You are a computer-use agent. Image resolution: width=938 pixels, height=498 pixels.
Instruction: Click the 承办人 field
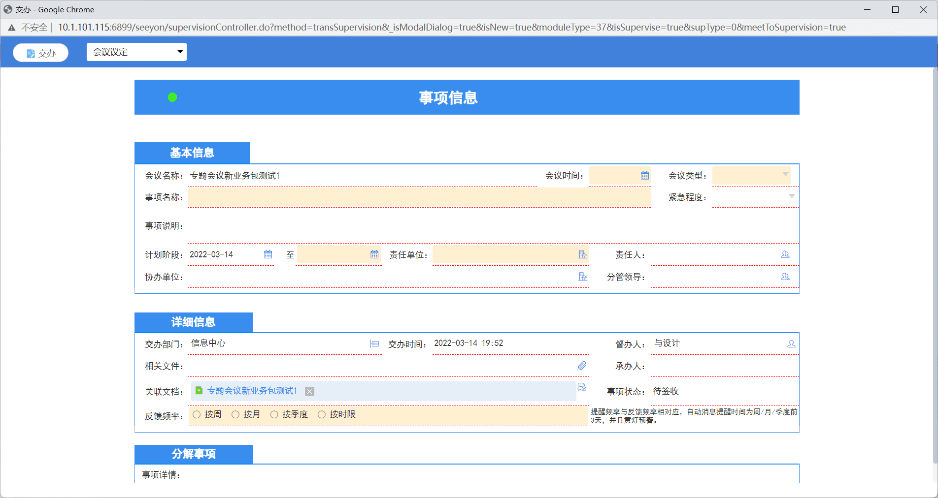click(x=724, y=366)
